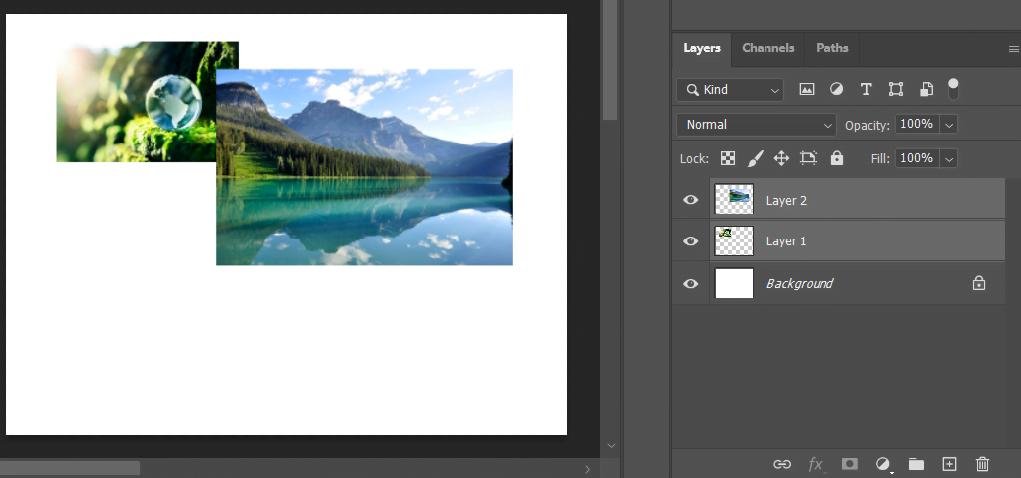
Task: Filter for type layers icon
Action: (867, 90)
